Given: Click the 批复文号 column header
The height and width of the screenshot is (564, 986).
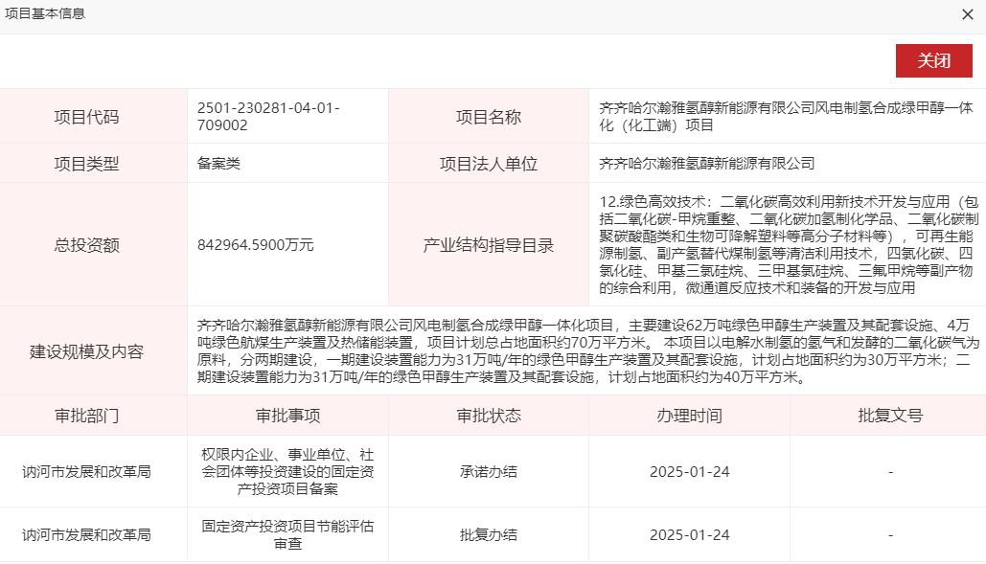Looking at the screenshot, I should (890, 416).
